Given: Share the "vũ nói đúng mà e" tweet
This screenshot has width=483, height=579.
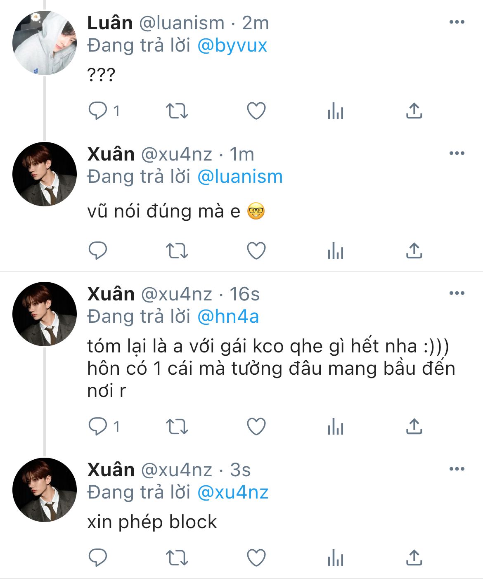Looking at the screenshot, I should pos(414,251).
